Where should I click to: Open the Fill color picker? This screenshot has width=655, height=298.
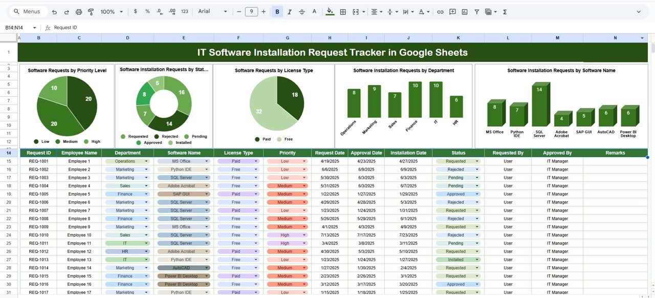[330, 11]
